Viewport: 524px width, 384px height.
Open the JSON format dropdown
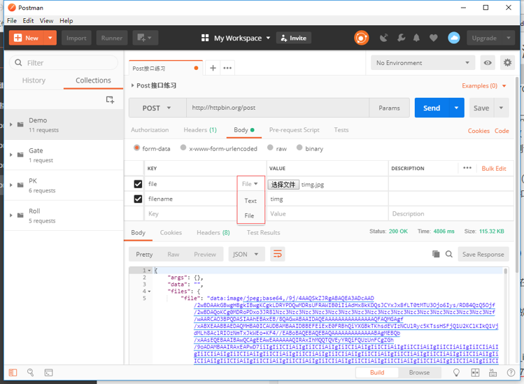[x=247, y=255]
